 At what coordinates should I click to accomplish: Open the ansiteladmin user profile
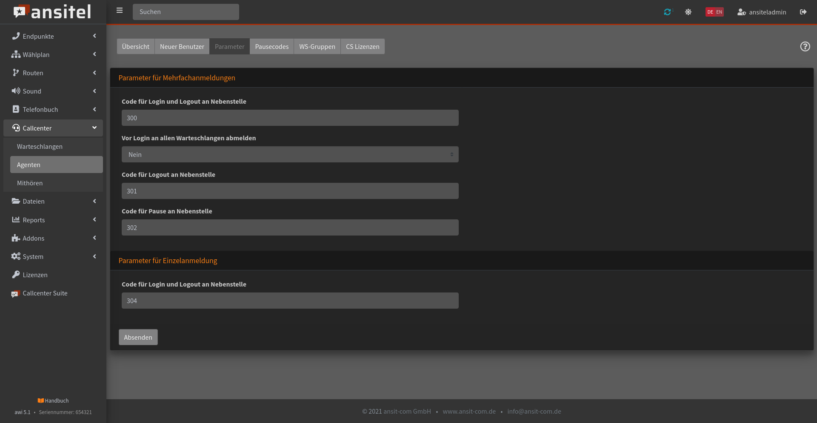761,12
